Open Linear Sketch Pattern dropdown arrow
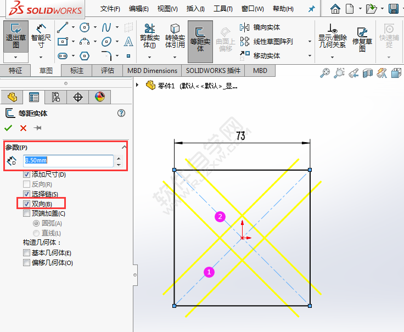 pos(310,42)
